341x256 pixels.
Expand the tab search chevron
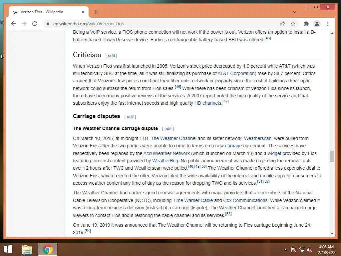pyautogui.click(x=295, y=12)
